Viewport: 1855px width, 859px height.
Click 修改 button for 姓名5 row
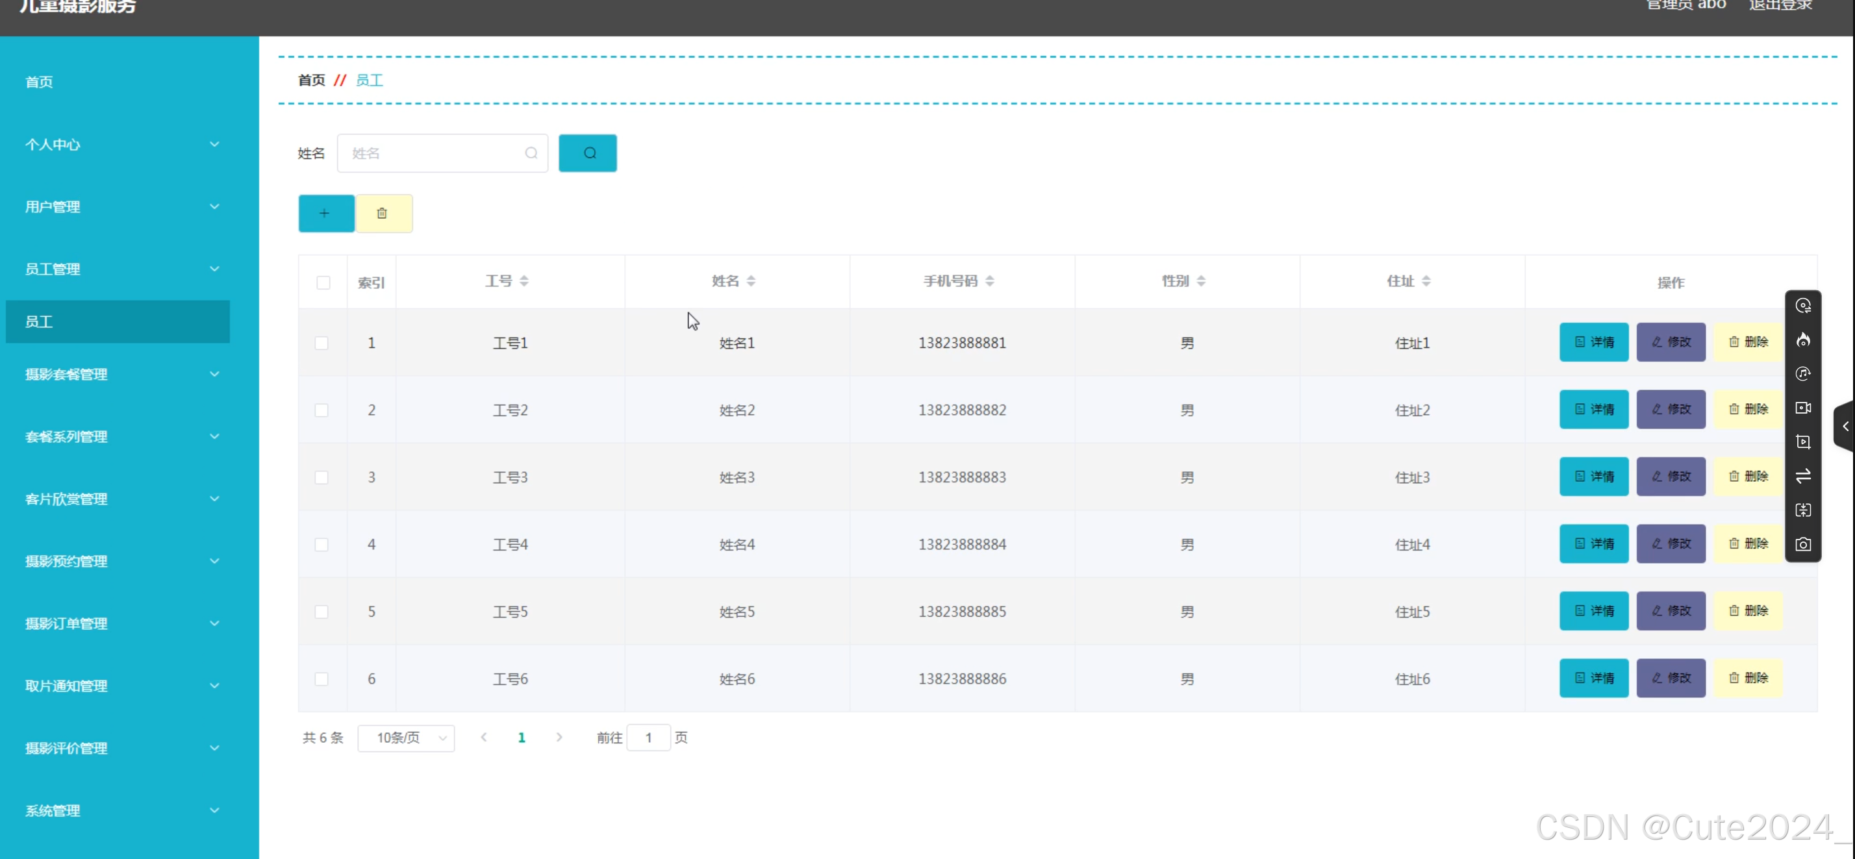point(1671,610)
